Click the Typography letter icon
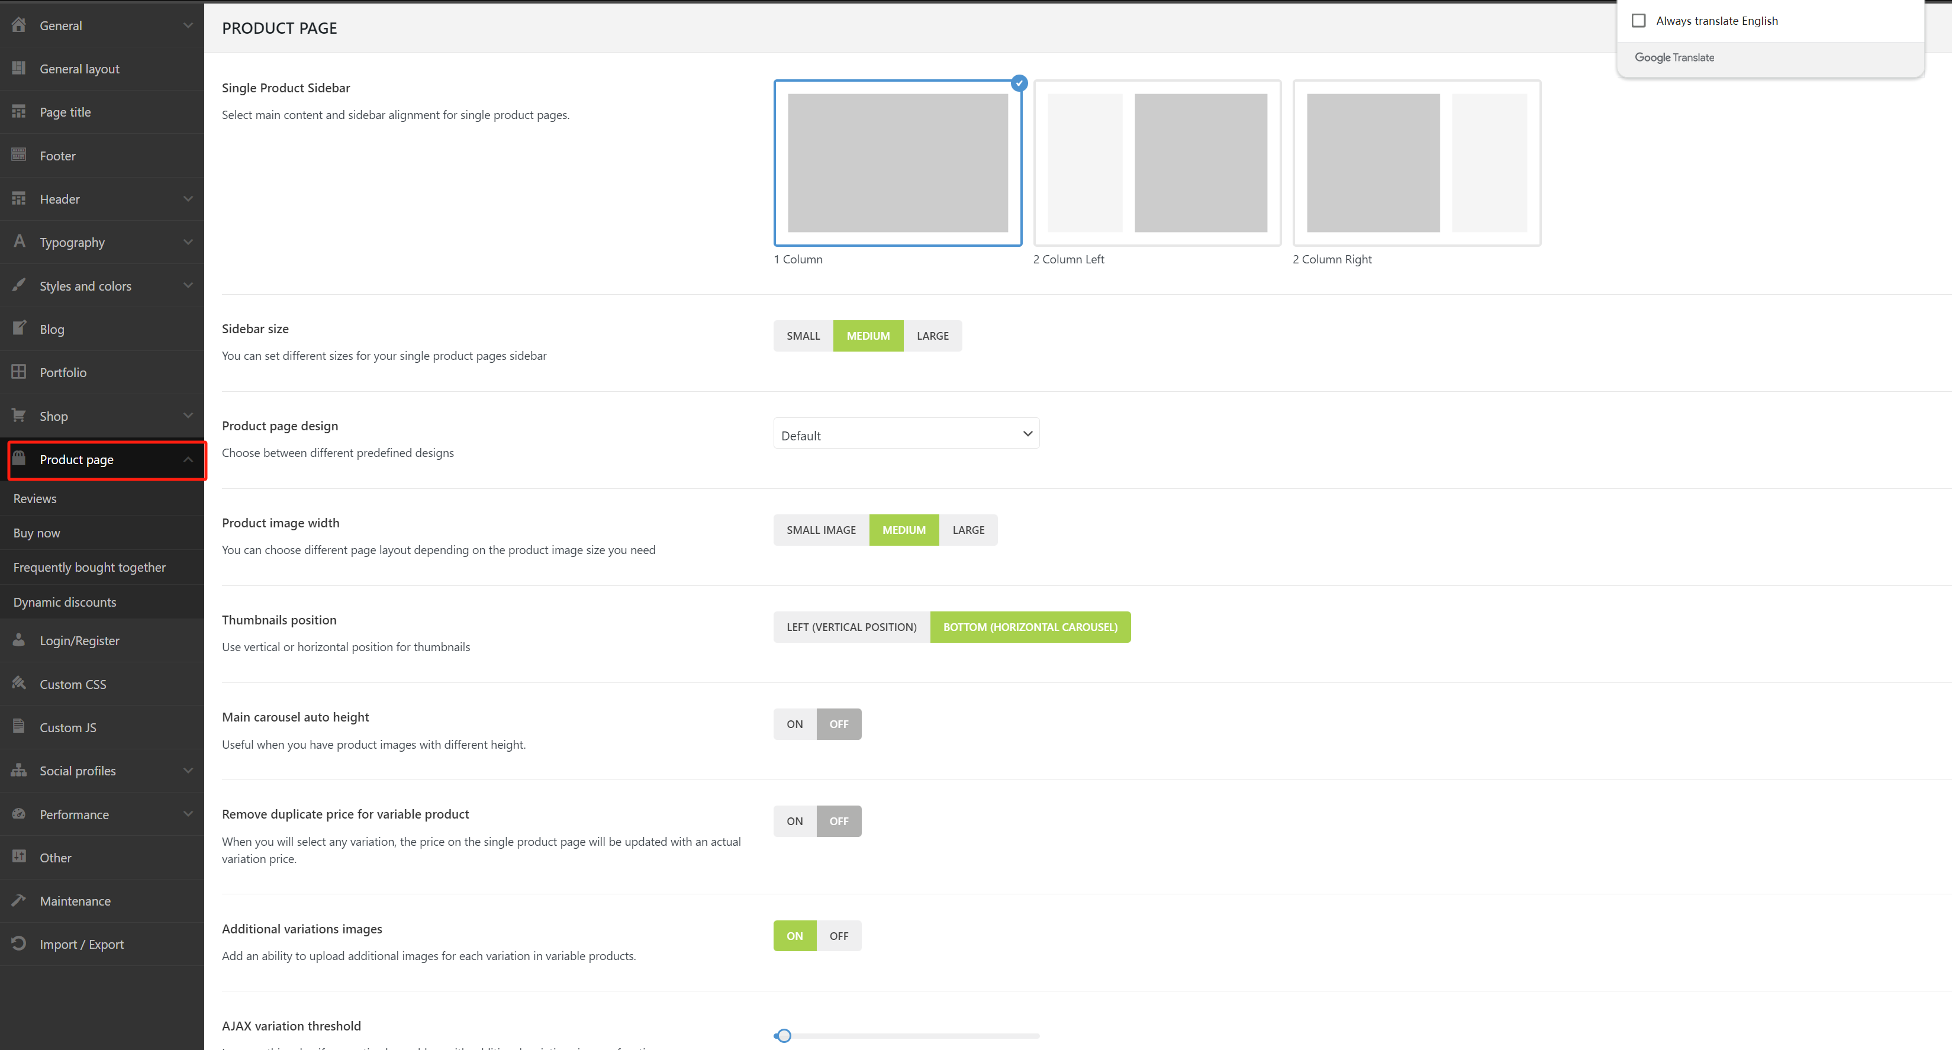Viewport: 1952px width, 1050px height. coord(19,241)
